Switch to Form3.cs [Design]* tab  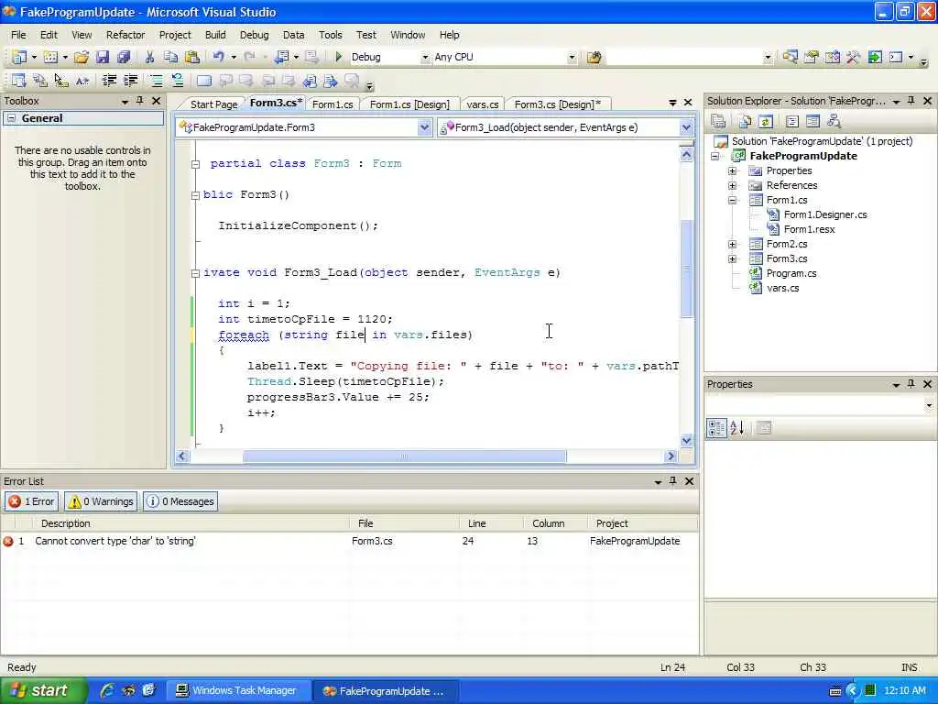click(x=558, y=104)
